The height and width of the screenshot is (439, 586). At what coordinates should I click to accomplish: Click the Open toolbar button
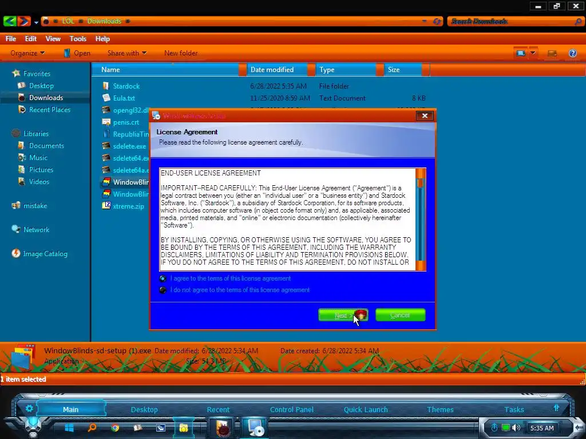[77, 53]
